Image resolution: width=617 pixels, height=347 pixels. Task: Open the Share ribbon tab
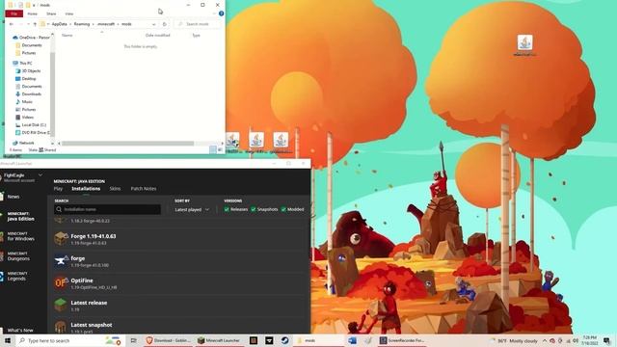tap(51, 13)
